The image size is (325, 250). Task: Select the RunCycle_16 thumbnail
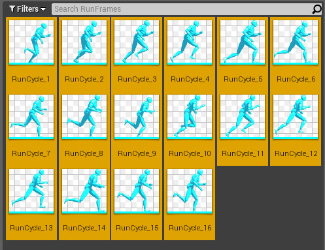(x=190, y=191)
